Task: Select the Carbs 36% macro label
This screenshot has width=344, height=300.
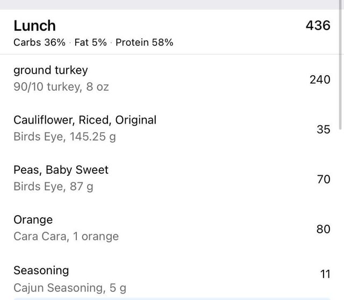Action: [x=39, y=42]
